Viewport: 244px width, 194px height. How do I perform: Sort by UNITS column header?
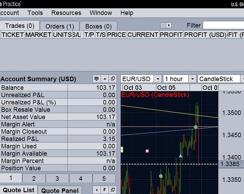click(x=62, y=35)
